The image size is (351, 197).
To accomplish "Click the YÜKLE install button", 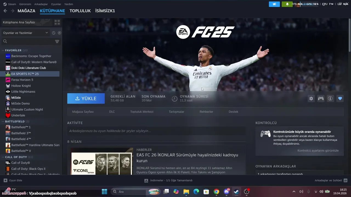I will point(86,99).
